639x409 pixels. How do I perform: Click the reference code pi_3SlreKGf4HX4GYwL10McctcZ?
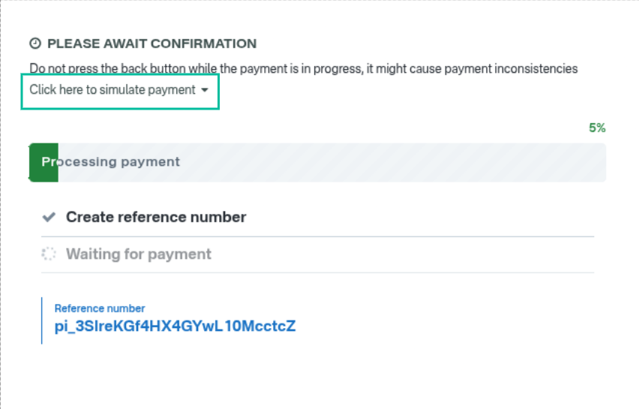pos(175,326)
